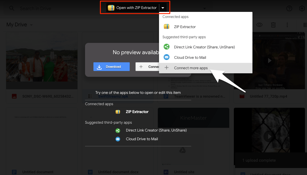Image resolution: width=307 pixels, height=175 pixels.
Task: Open ZIP Extractor from connected apps list below
Action: click(137, 112)
